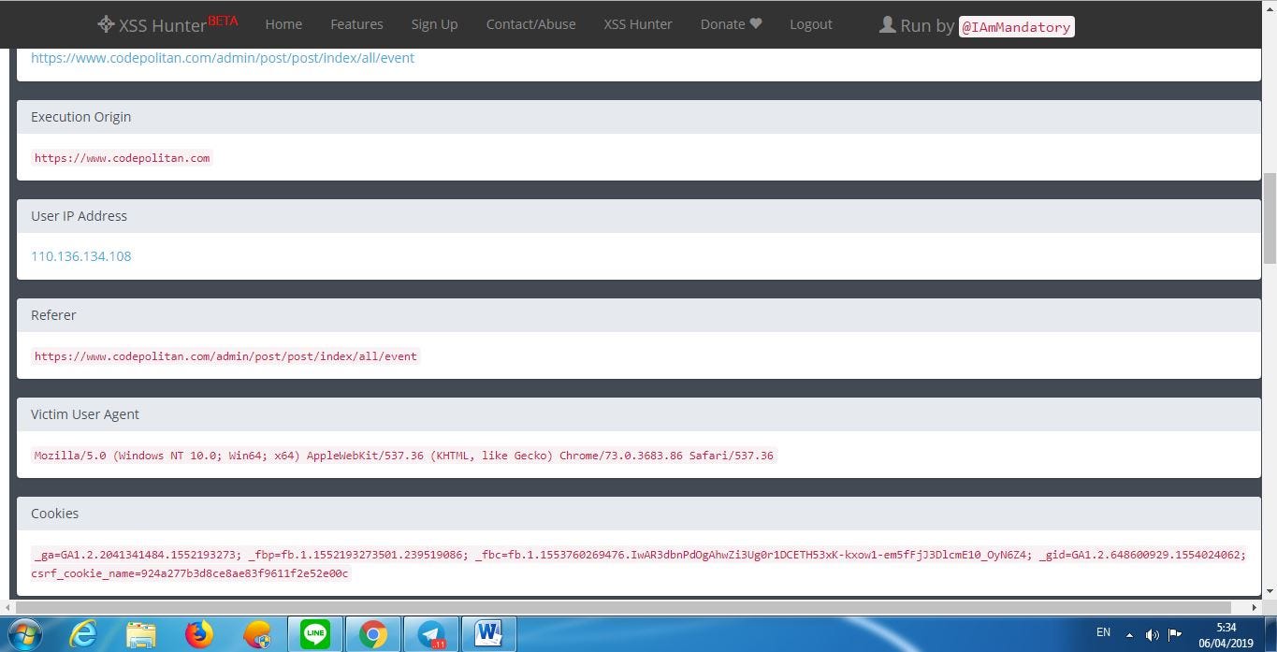Open the codepolitan admin event URL link

coord(223,58)
